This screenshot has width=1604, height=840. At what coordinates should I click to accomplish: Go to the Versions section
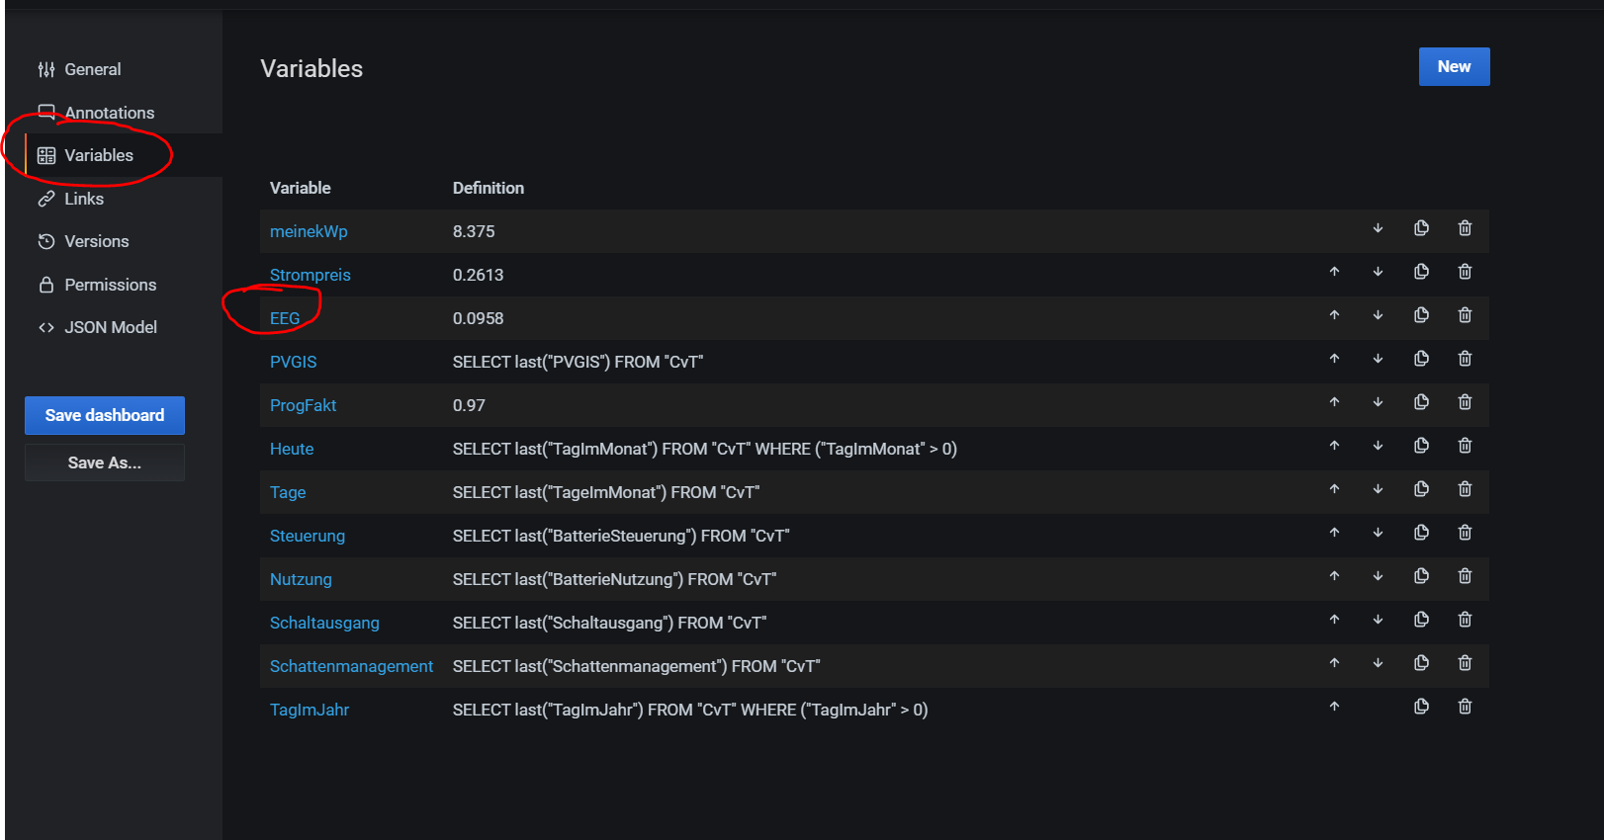tap(96, 241)
